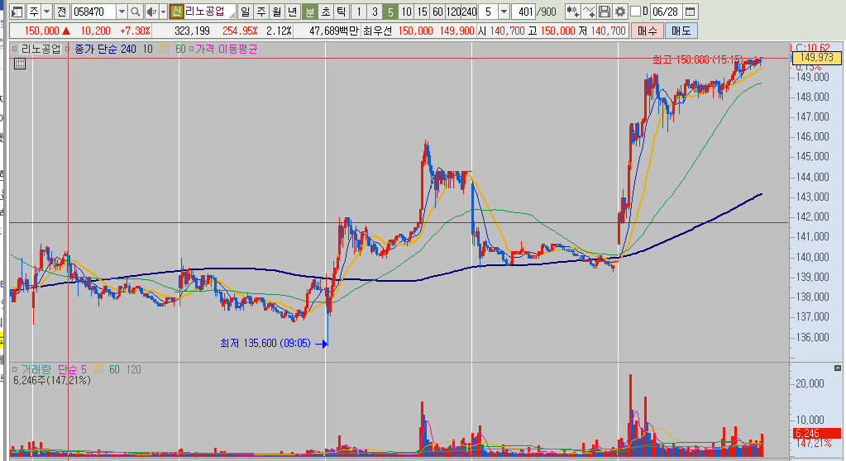Select the active 5 minute interval
Image resolution: width=846 pixels, height=461 pixels.
click(x=390, y=12)
